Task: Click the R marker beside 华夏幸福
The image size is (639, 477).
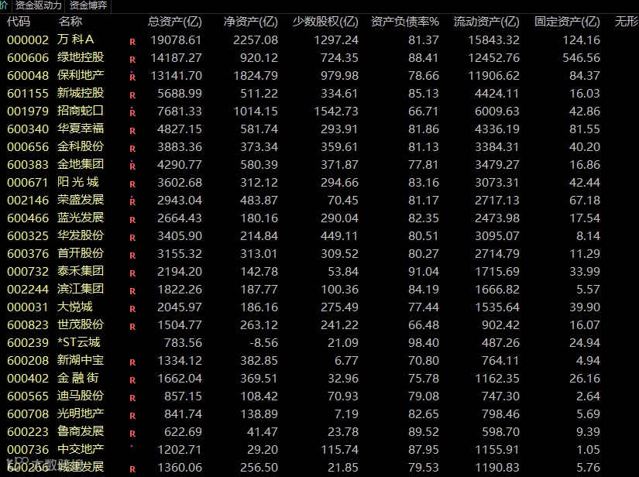Action: pos(132,131)
